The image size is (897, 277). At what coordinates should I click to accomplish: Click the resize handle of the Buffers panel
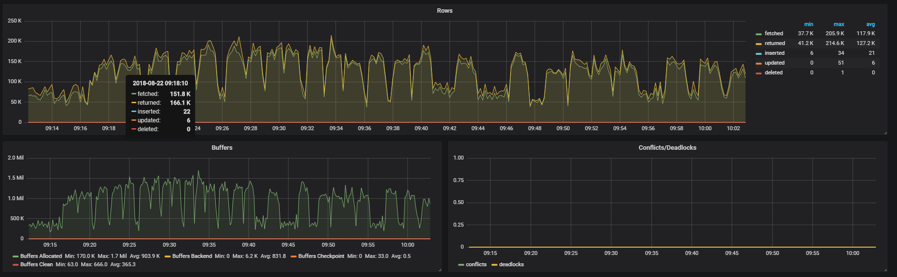tap(440, 270)
